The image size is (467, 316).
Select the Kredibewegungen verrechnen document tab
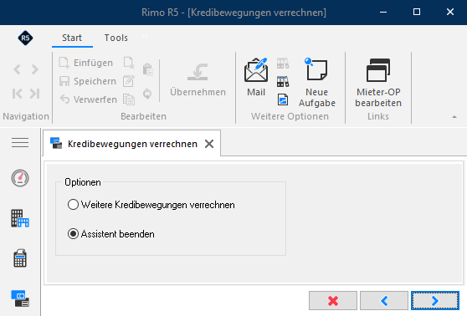(132, 144)
